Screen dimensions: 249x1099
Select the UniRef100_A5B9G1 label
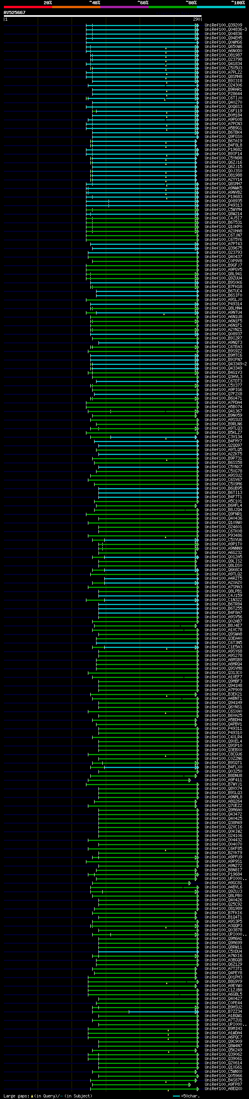coord(223,128)
